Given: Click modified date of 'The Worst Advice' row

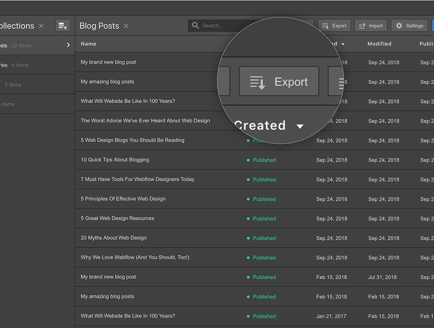Looking at the screenshot, I should [x=384, y=121].
